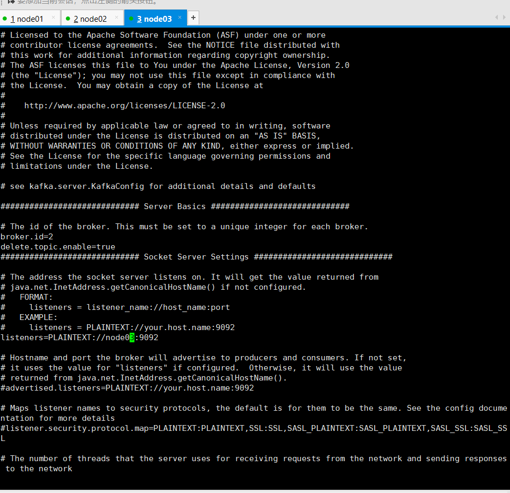Click the green status dot on node03 tab
The height and width of the screenshot is (493, 510).
(x=131, y=19)
